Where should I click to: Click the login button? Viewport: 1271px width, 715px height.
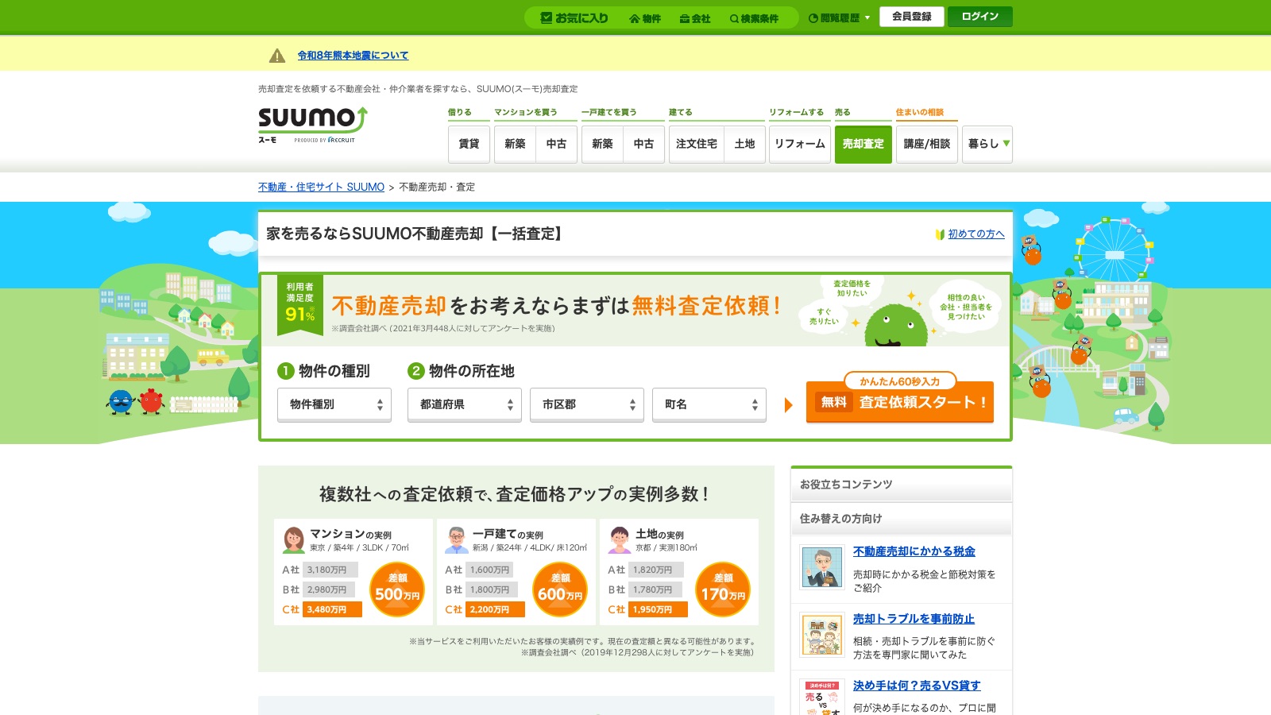(980, 17)
